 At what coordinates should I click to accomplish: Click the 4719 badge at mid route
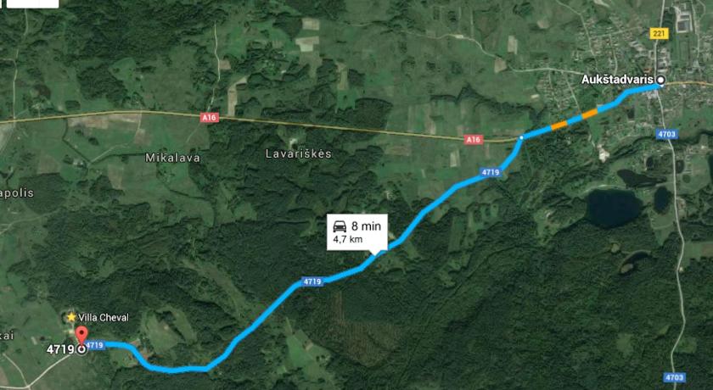click(x=312, y=281)
